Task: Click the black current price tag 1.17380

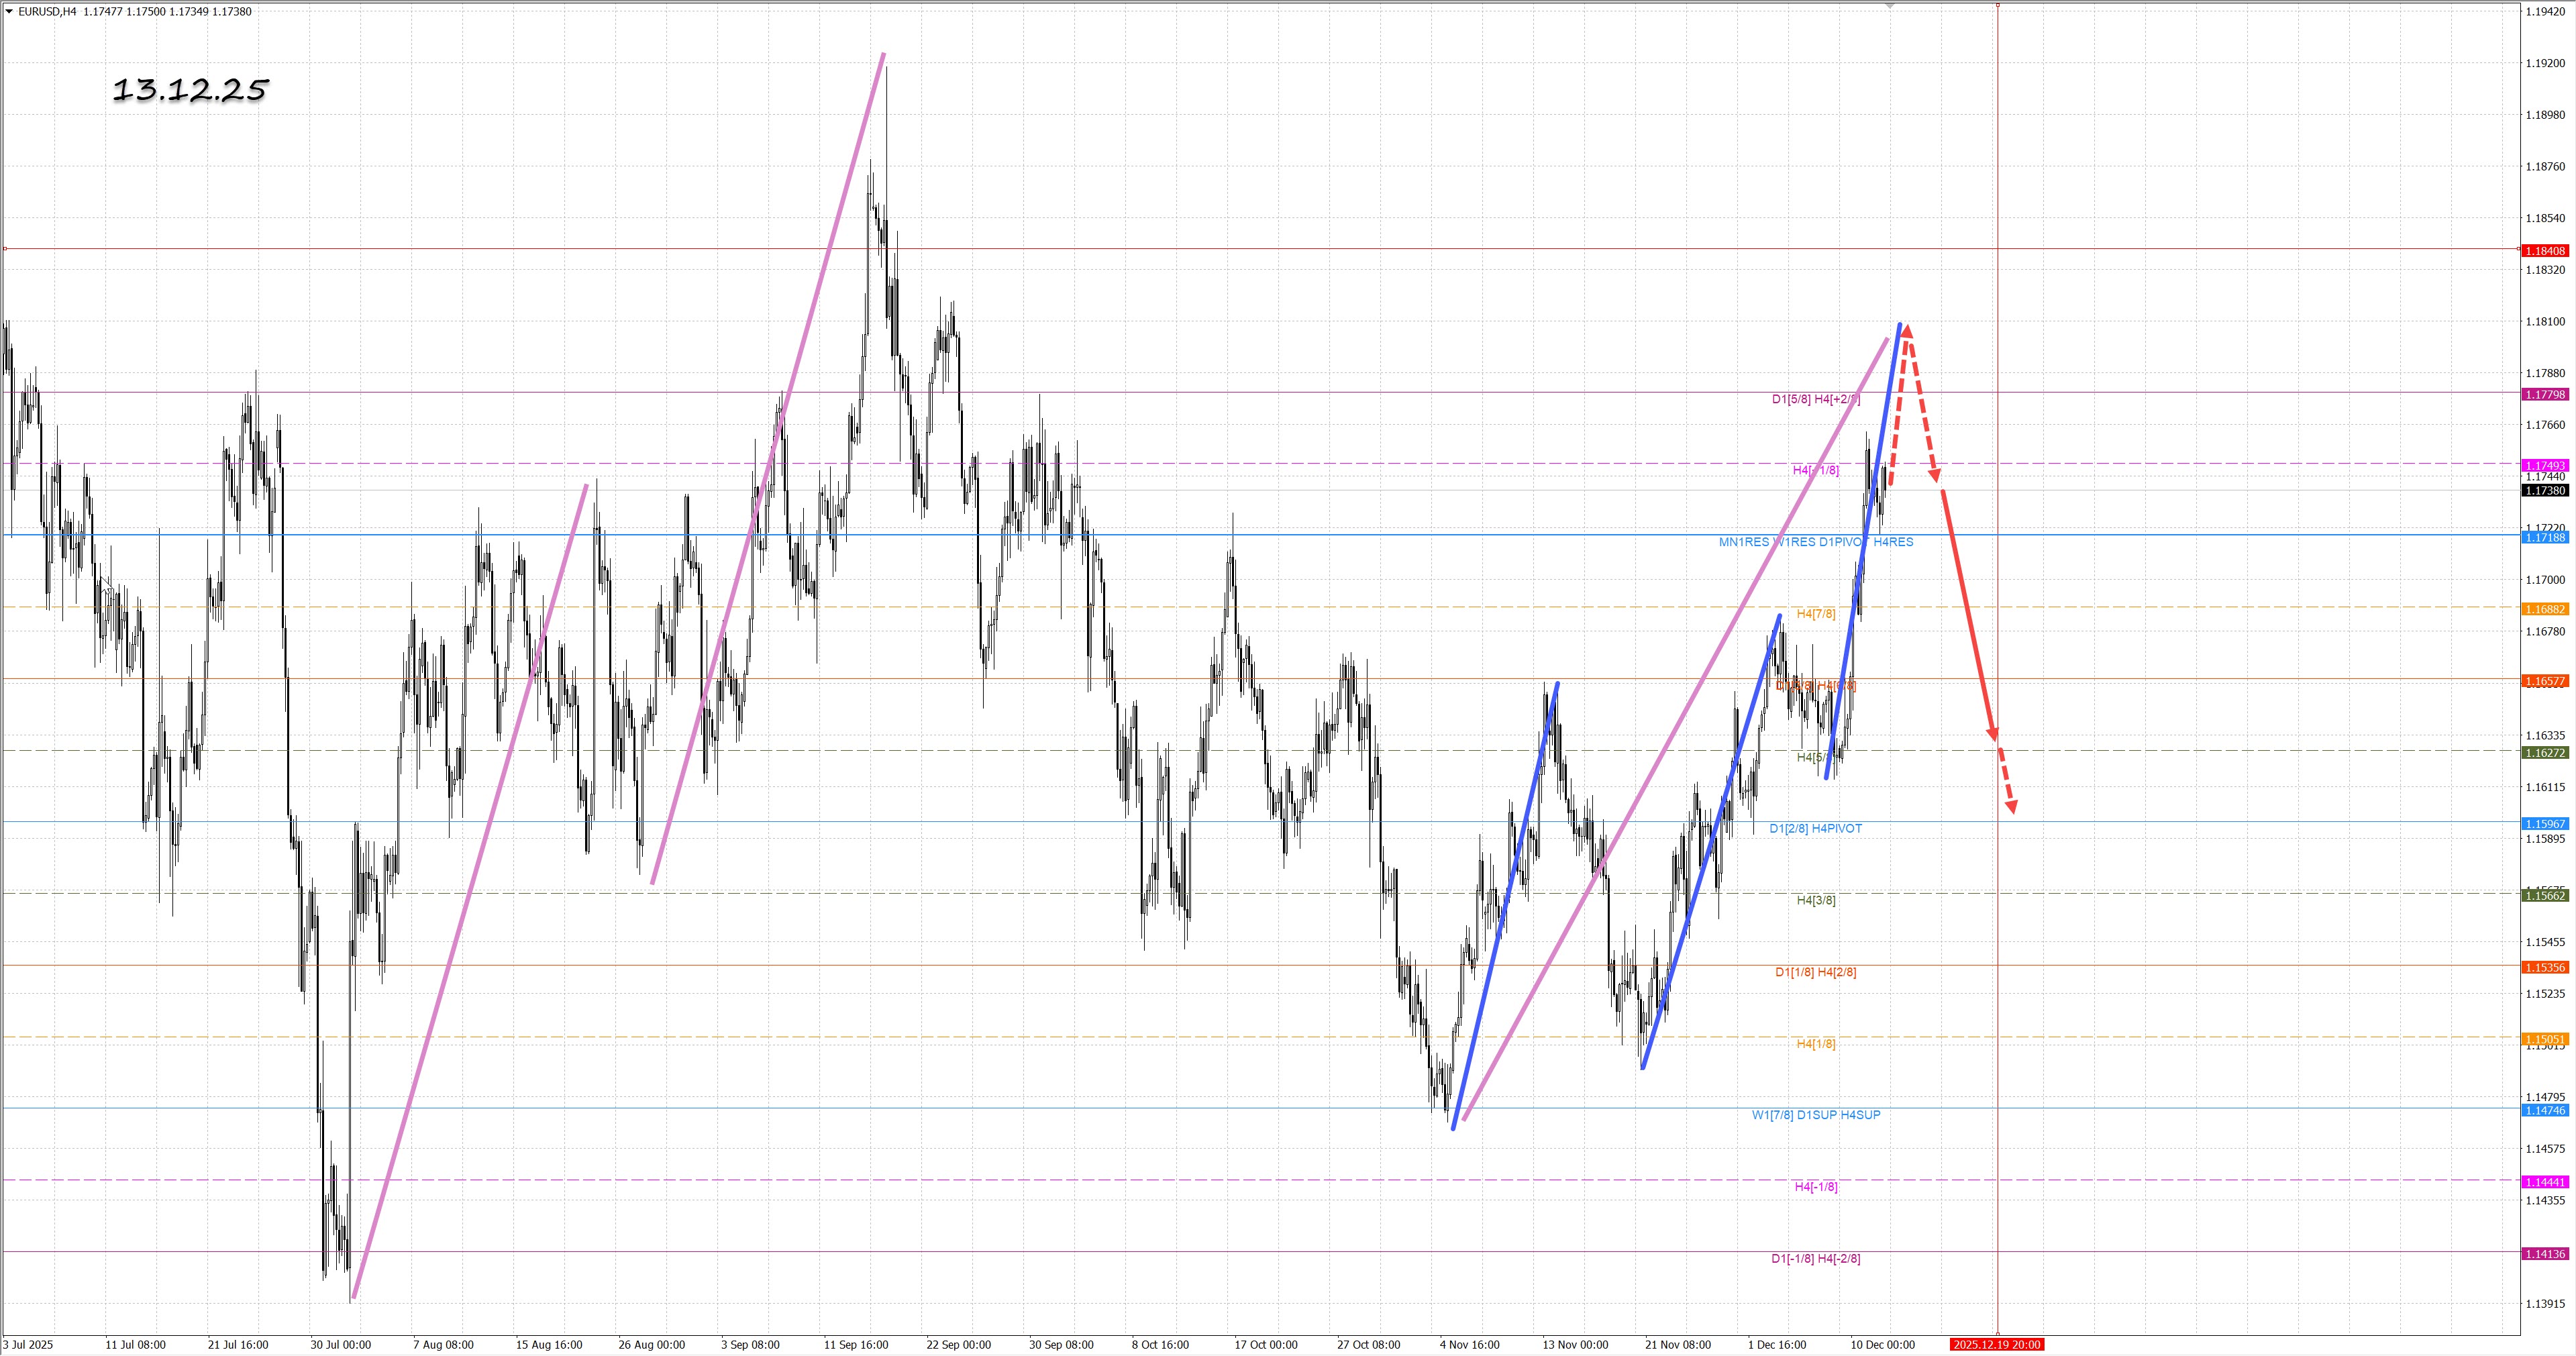Action: pos(2545,491)
